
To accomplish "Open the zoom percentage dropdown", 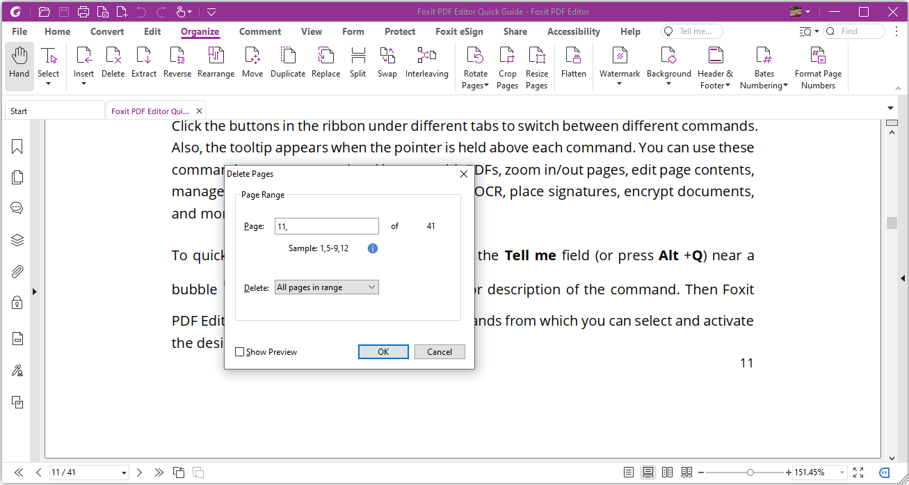I will 843,473.
